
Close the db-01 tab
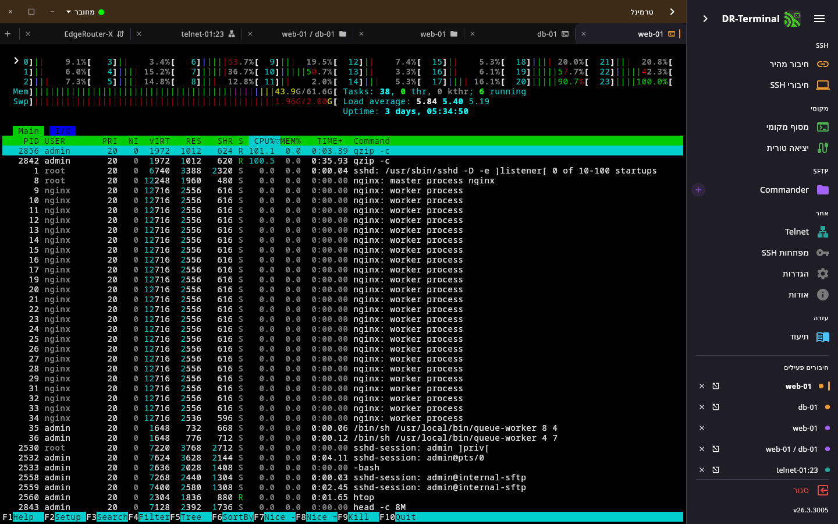pos(473,34)
